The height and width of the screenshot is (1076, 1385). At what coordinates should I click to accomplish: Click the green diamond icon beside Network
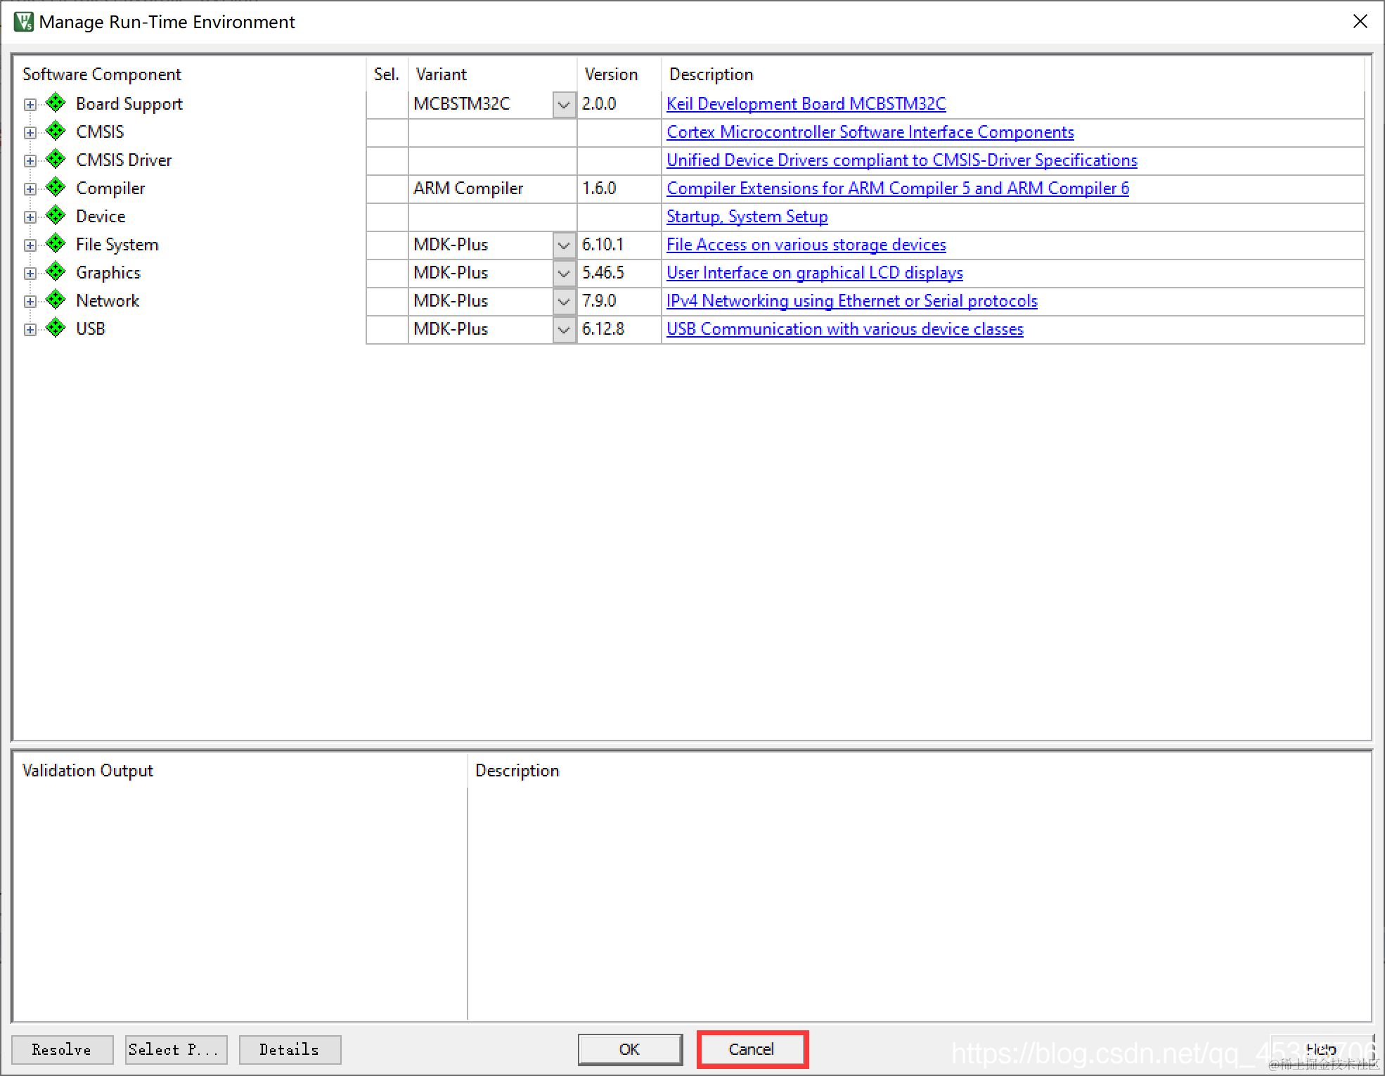[56, 300]
